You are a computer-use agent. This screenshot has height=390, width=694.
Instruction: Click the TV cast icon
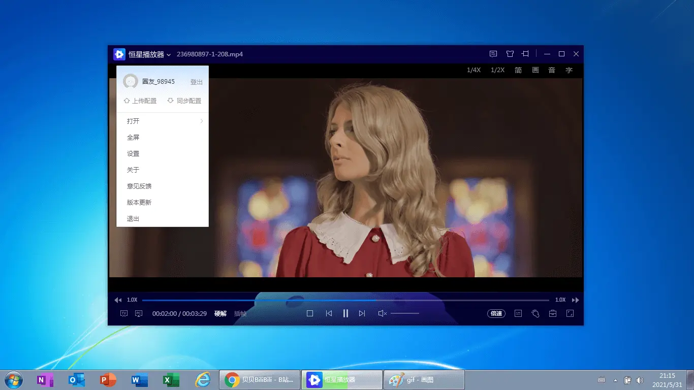[x=123, y=314]
